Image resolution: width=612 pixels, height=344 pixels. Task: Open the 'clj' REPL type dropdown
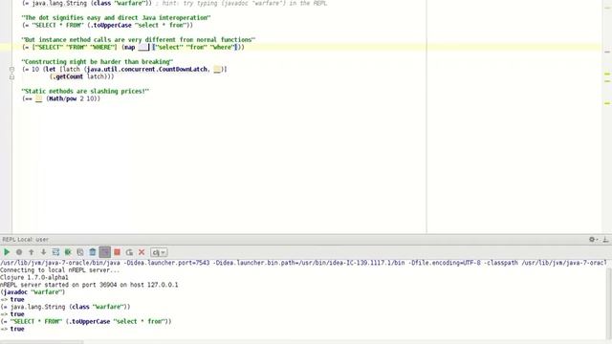point(159,252)
